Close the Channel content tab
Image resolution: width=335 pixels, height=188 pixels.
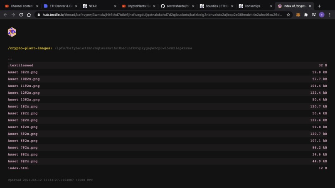pos(37,6)
